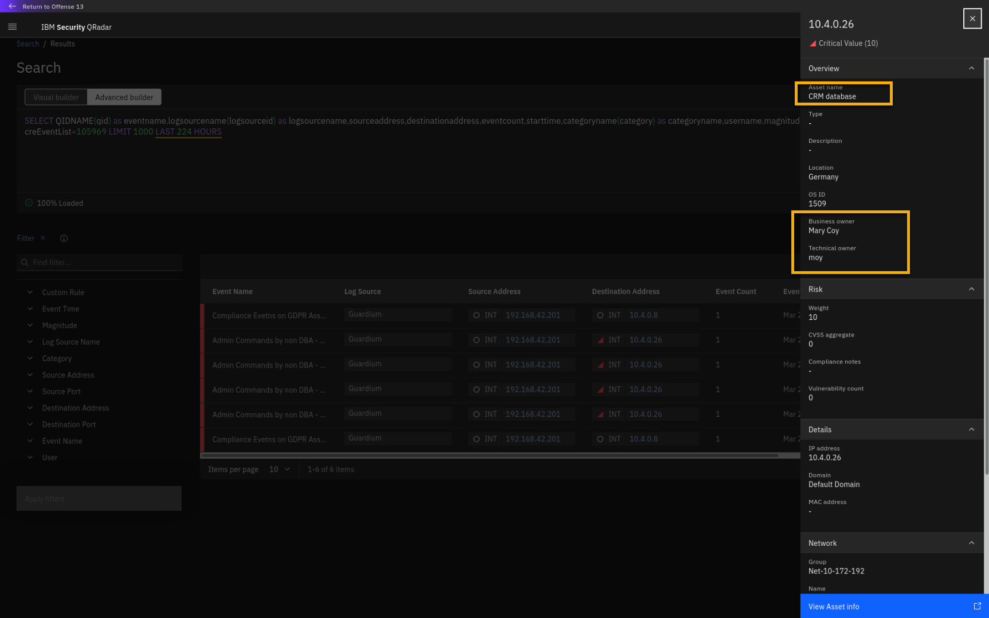The width and height of the screenshot is (989, 618).
Task: Click the external link icon in View Asset info
Action: (x=977, y=606)
